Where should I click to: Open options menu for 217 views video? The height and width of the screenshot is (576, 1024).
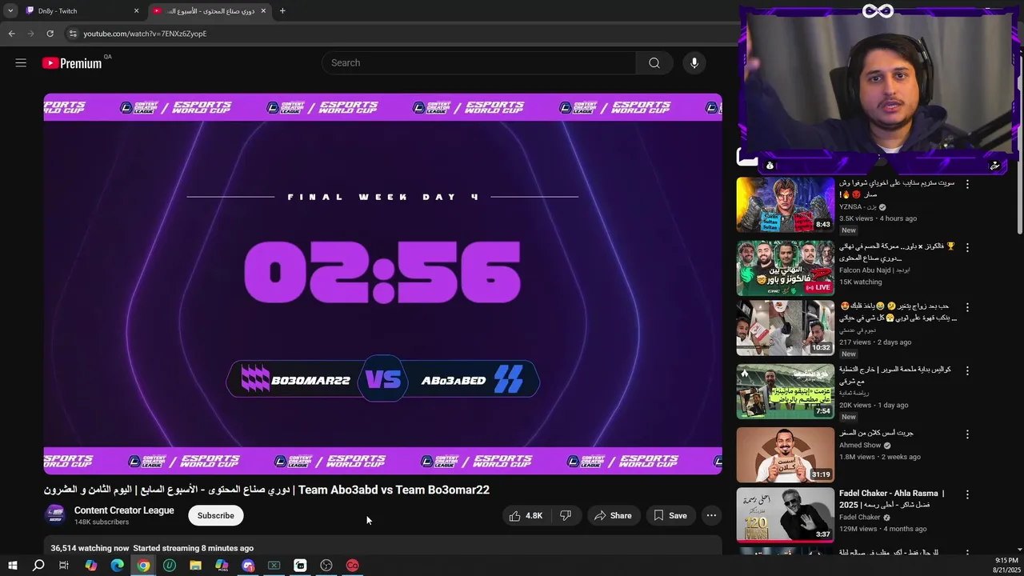coord(967,307)
